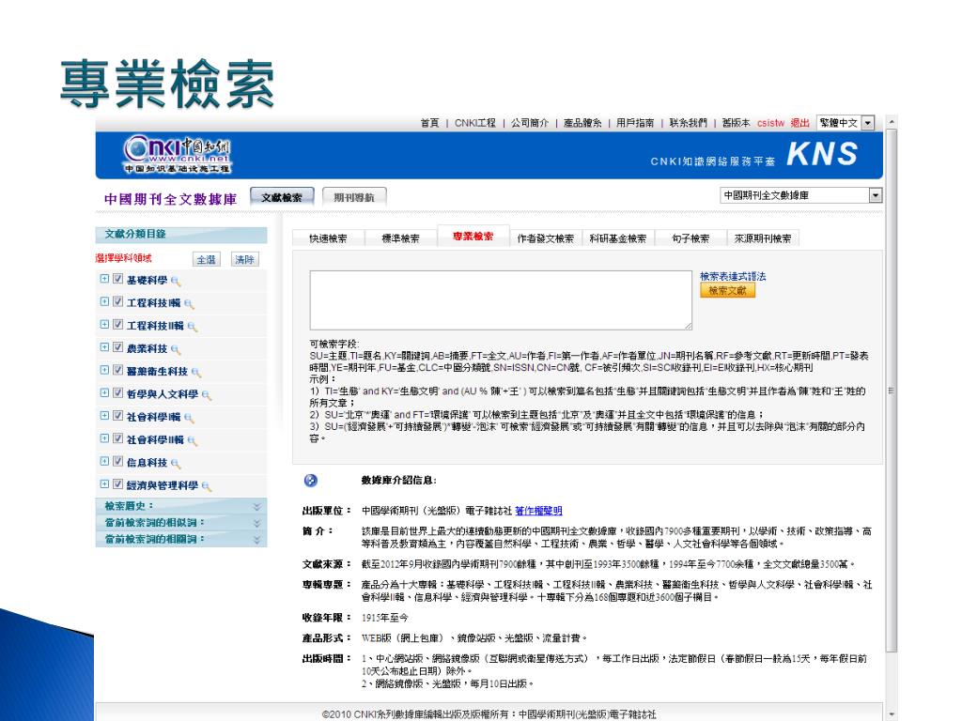Image resolution: width=962 pixels, height=721 pixels.
Task: Toggle the 工程科技II輯 checkbox
Action: coord(117,324)
